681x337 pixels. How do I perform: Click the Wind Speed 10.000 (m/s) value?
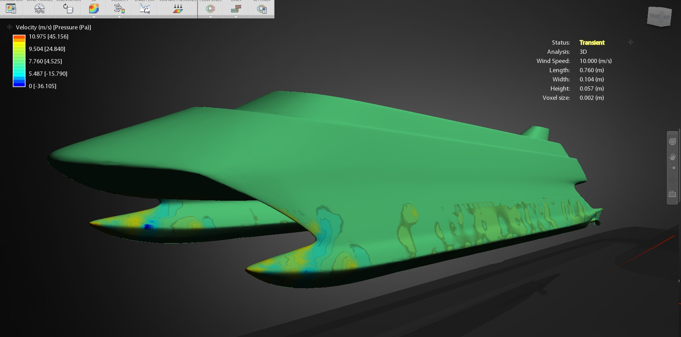pos(596,61)
